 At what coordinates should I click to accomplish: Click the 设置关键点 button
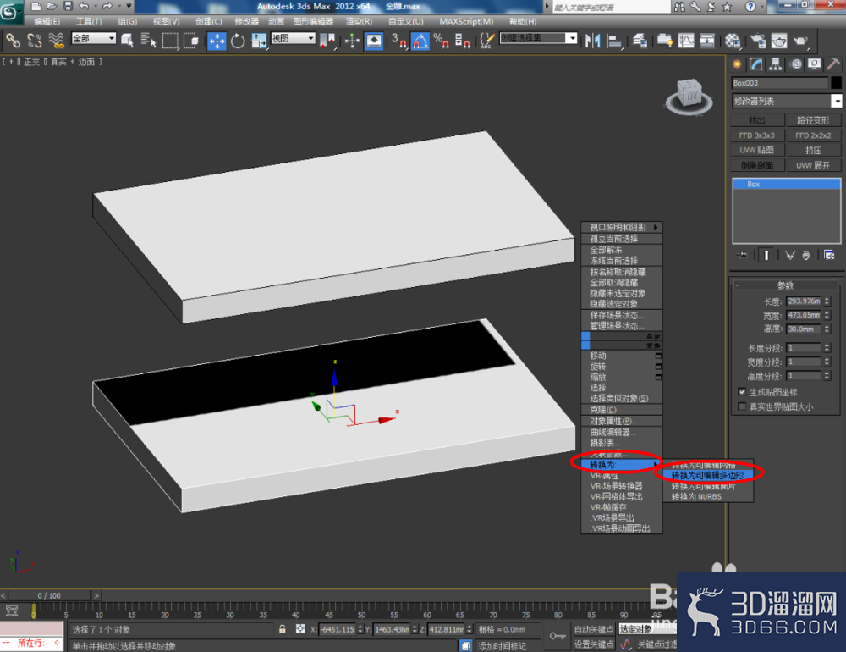click(x=594, y=644)
